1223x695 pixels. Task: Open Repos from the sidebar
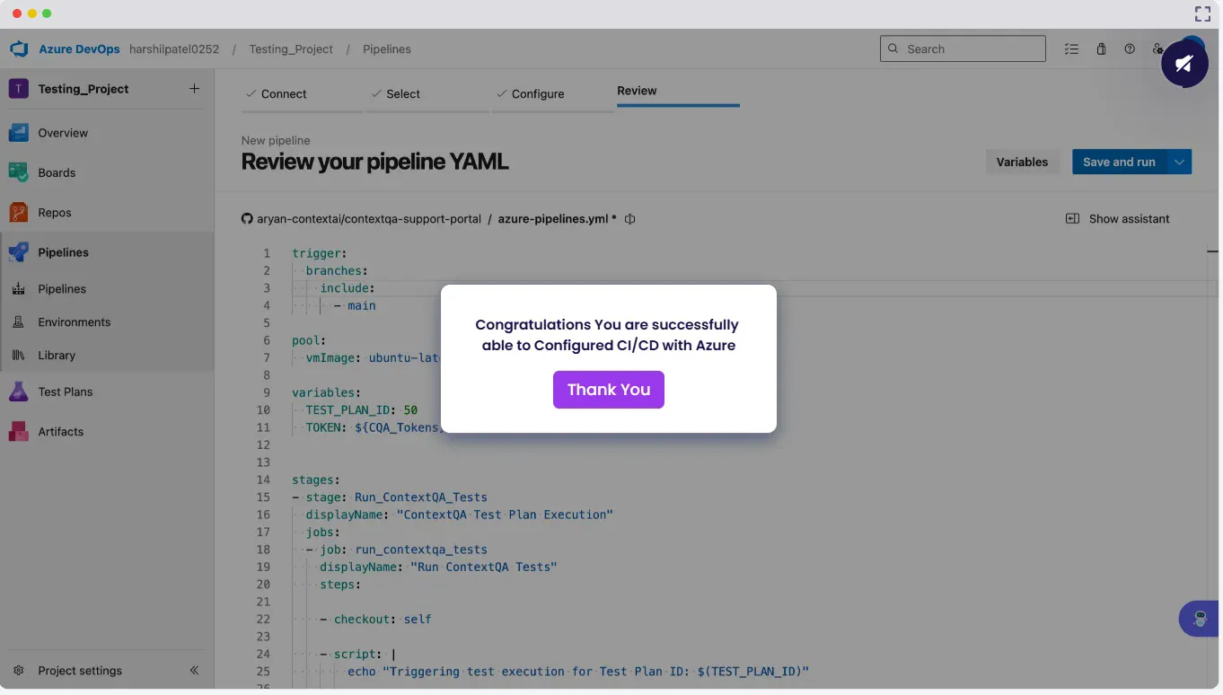pos(54,213)
